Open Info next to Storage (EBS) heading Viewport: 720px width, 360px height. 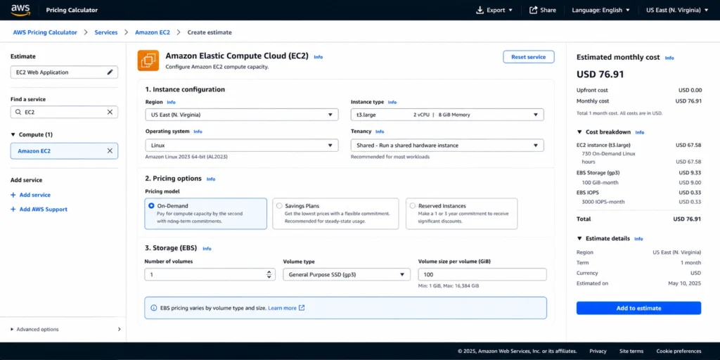(207, 248)
